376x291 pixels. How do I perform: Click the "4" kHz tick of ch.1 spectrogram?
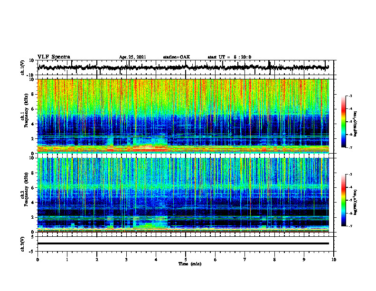coord(33,124)
